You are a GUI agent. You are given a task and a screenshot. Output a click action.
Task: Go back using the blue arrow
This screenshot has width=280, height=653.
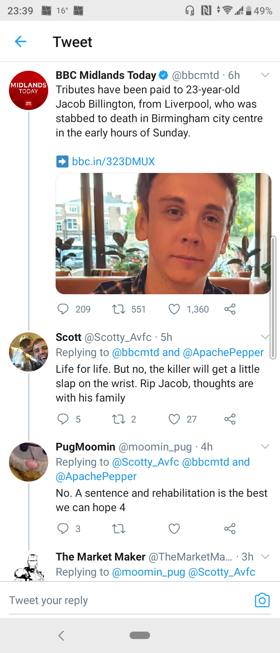pyautogui.click(x=20, y=41)
